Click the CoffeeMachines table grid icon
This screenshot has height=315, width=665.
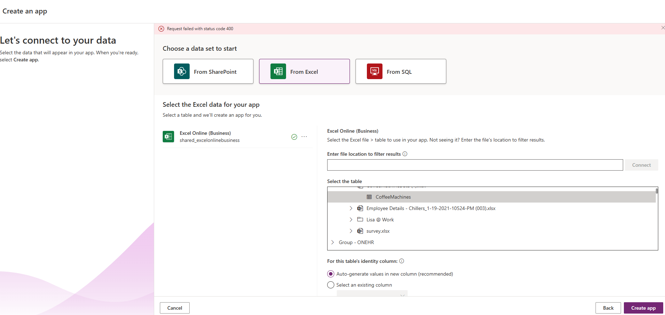point(369,197)
